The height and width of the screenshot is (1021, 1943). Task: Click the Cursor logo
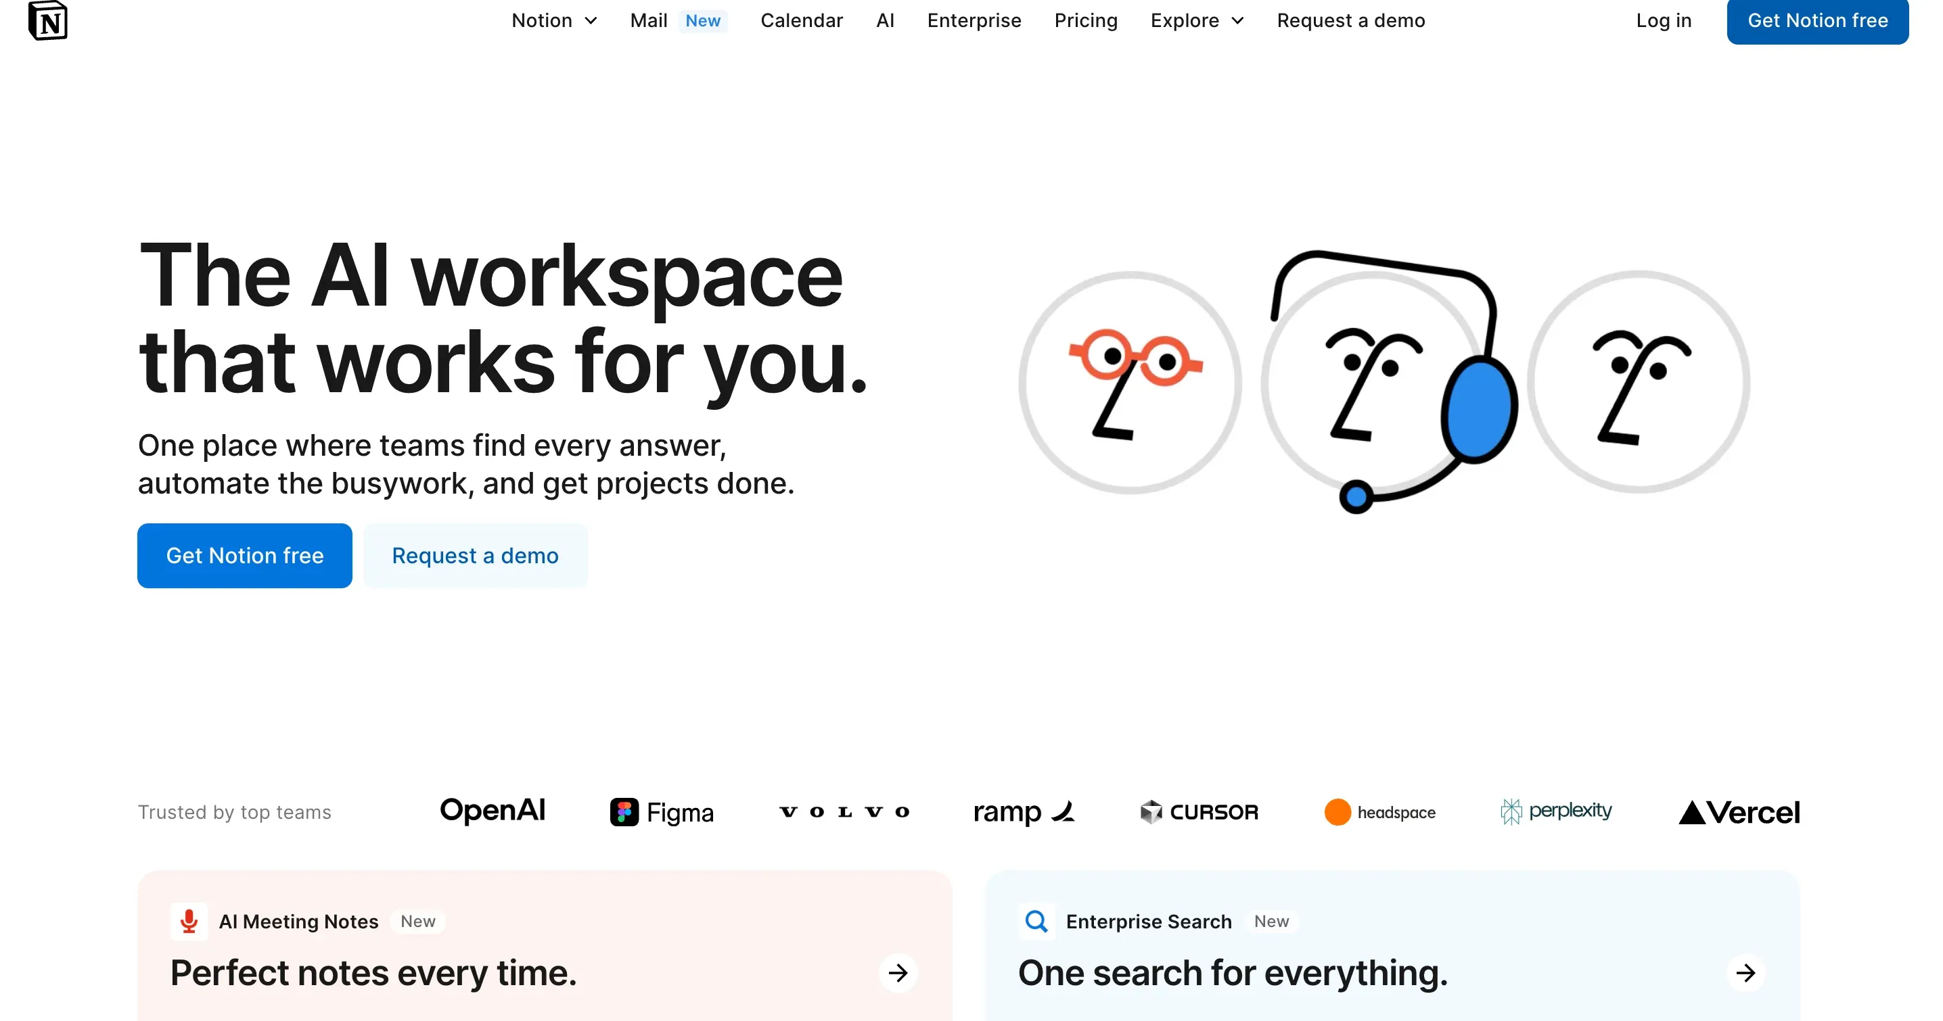(1199, 812)
